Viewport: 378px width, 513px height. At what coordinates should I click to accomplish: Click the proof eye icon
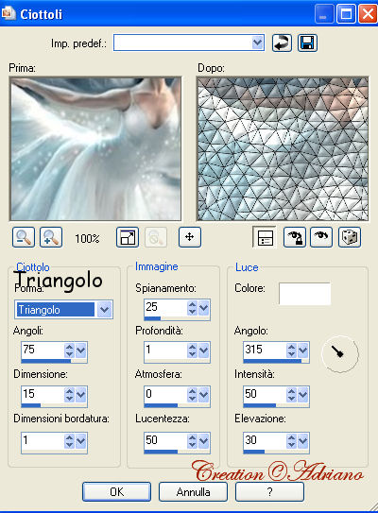(321, 237)
